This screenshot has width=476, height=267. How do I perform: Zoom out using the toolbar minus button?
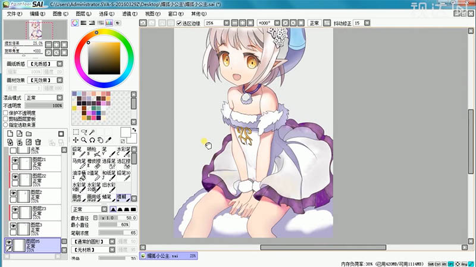click(x=234, y=23)
